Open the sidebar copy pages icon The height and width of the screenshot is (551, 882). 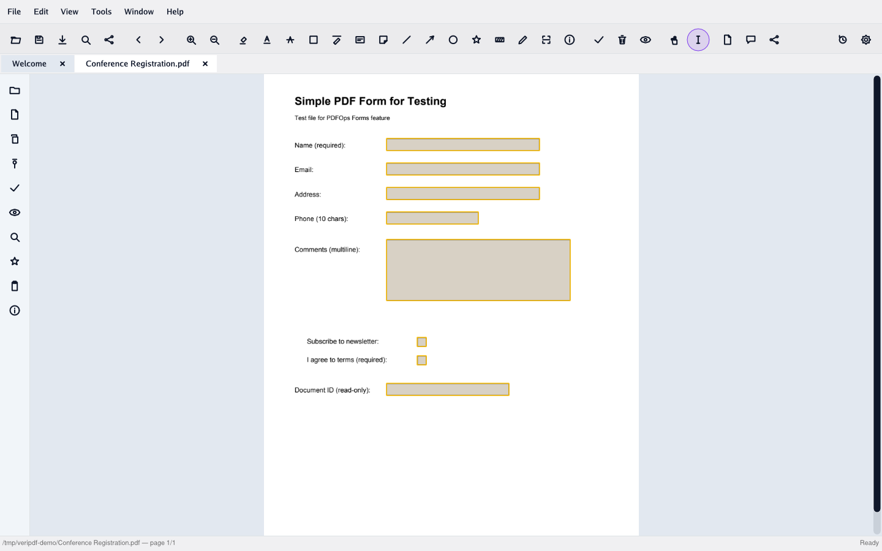pos(15,139)
